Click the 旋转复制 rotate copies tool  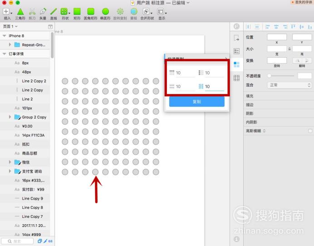pyautogui.click(x=120, y=14)
